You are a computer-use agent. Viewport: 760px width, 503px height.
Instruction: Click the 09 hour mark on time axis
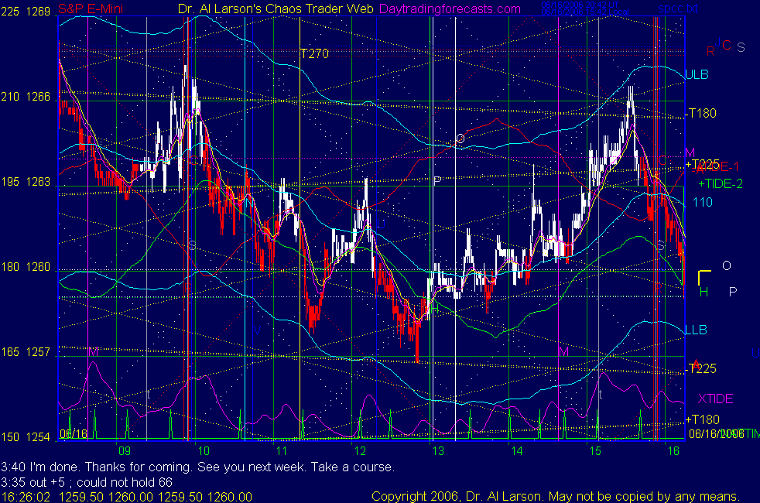125,451
